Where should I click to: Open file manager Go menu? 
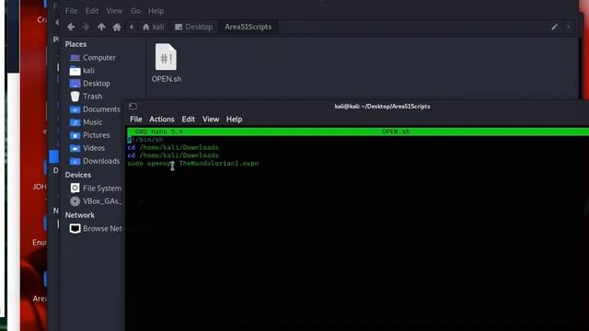click(135, 11)
